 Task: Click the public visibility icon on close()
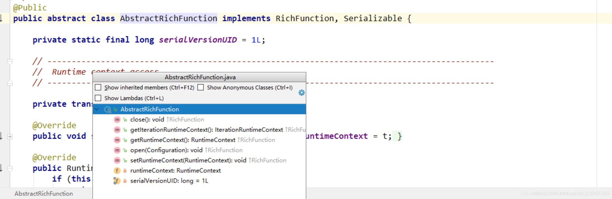click(125, 120)
